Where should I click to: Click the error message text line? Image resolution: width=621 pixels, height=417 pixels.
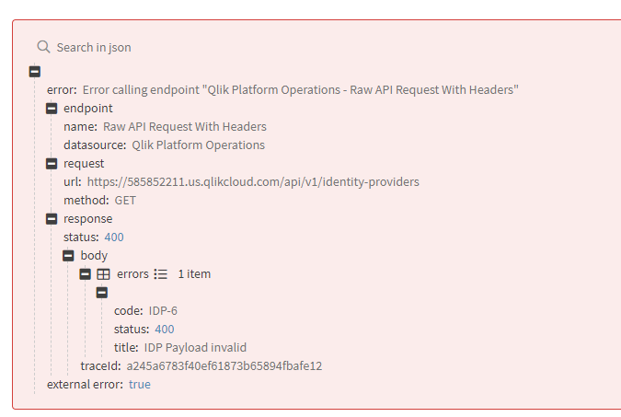point(301,90)
